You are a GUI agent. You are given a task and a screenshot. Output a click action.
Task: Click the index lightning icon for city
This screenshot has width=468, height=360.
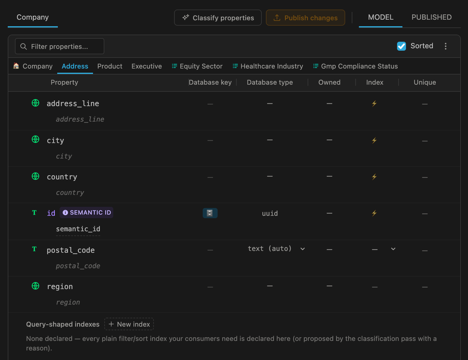(374, 140)
